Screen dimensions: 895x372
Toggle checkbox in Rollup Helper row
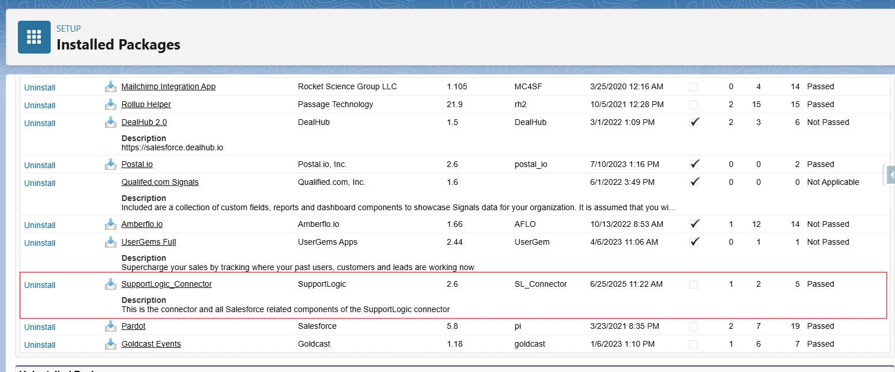point(693,105)
